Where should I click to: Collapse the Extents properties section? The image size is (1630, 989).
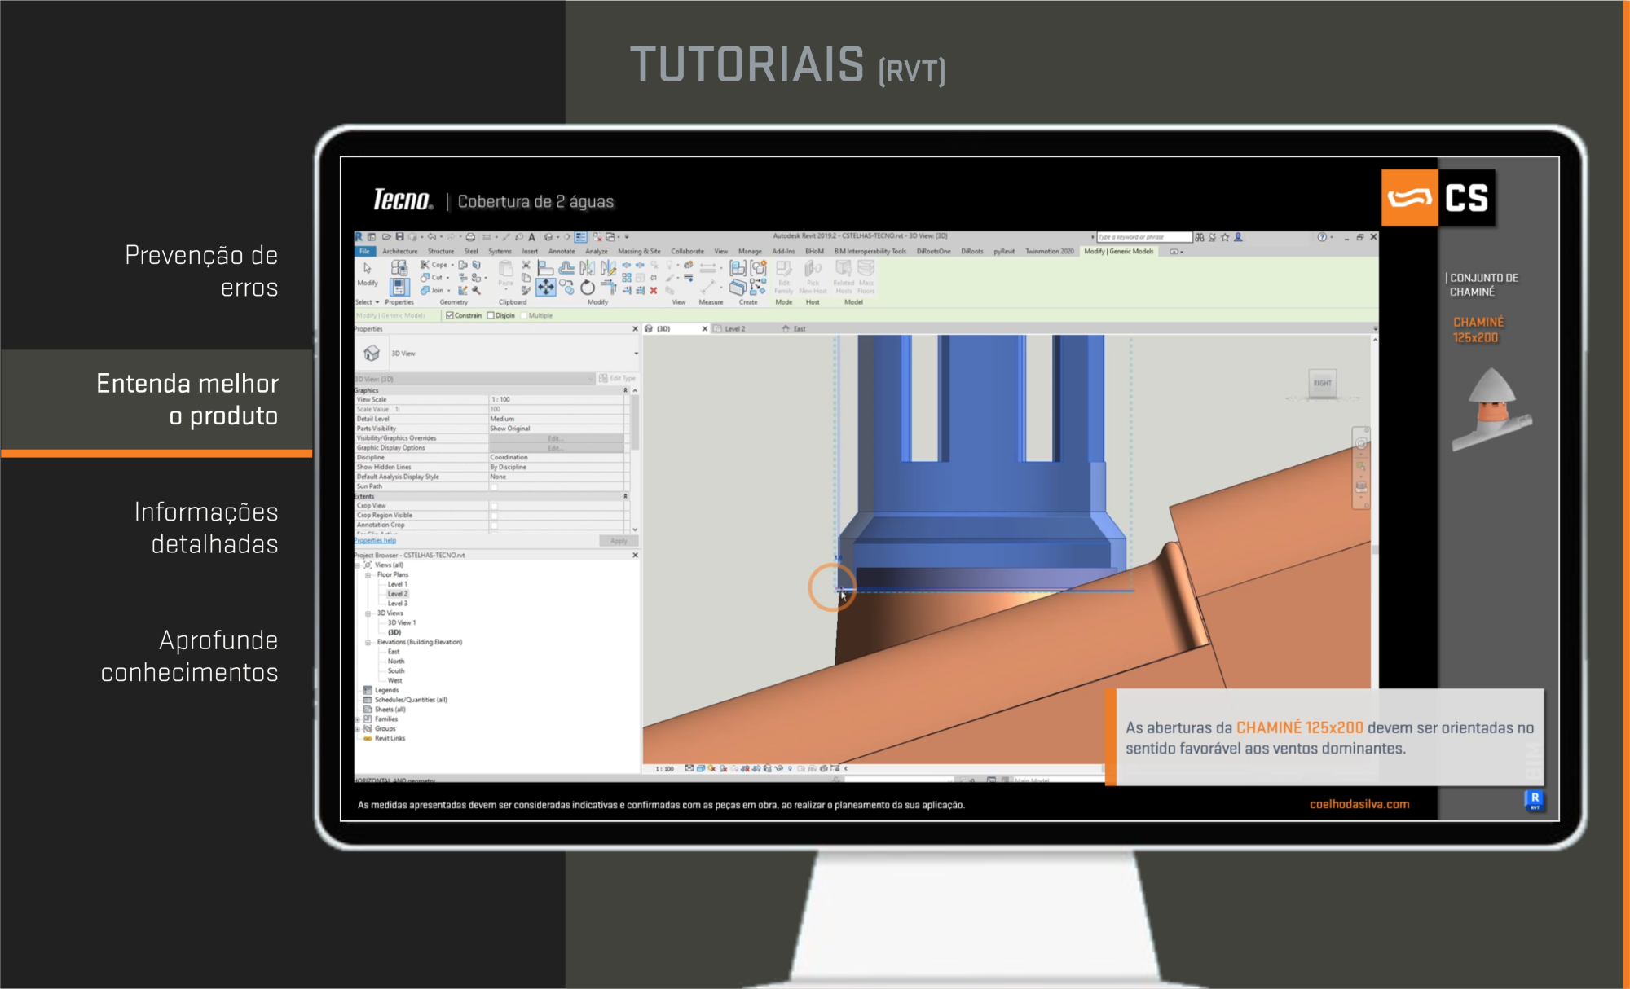[x=625, y=496]
